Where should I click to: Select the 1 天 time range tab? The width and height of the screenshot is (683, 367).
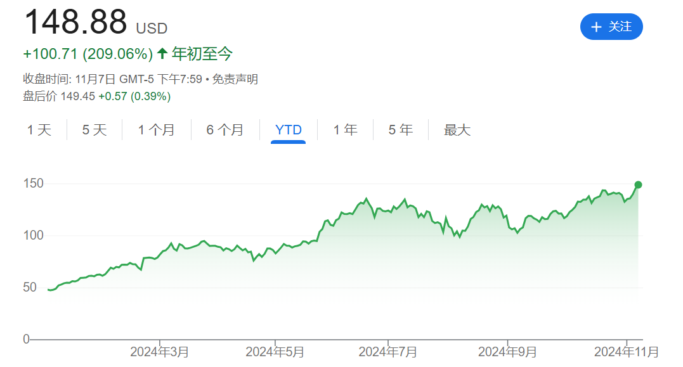39,130
